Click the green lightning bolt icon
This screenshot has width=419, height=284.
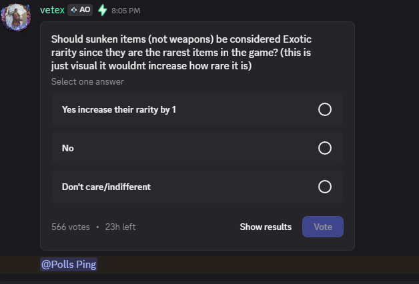(x=102, y=10)
